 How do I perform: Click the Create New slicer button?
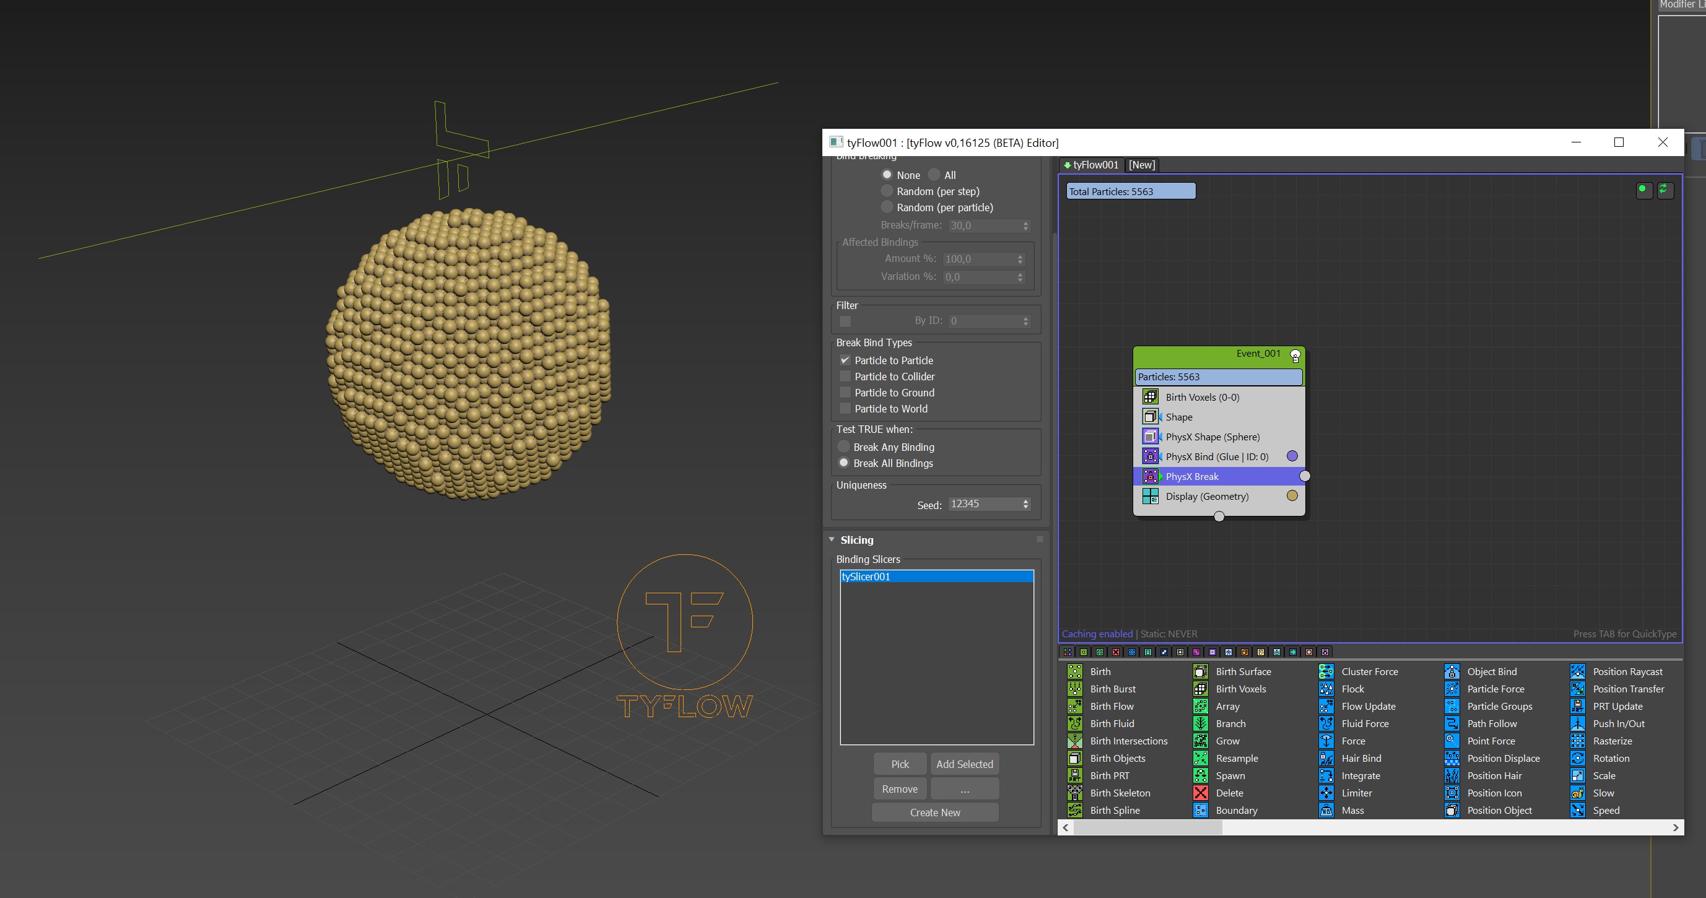[935, 813]
